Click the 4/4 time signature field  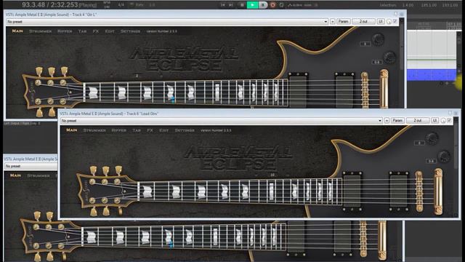coord(121,5)
